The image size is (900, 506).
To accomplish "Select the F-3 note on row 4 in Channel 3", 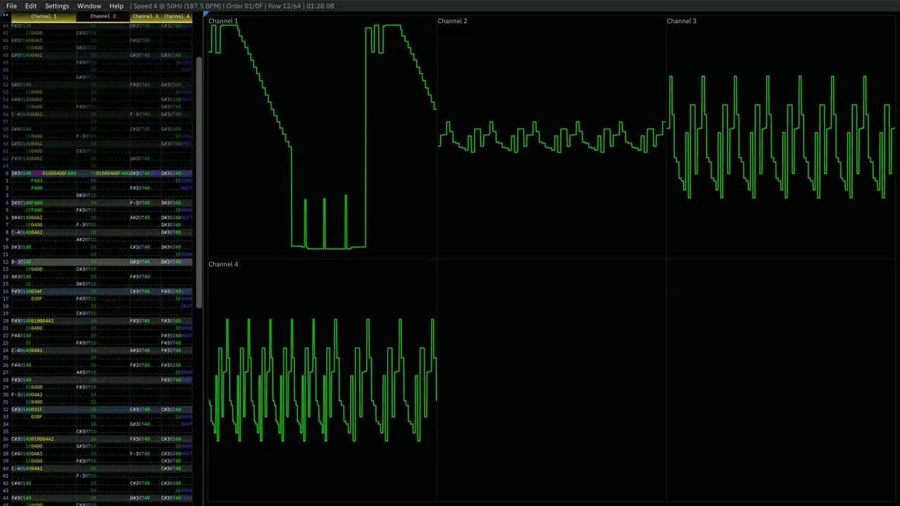I will coord(134,203).
